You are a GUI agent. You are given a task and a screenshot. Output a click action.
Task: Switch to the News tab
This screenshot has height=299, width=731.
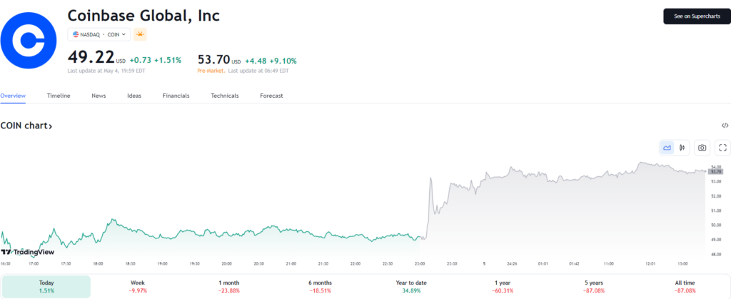pos(99,96)
